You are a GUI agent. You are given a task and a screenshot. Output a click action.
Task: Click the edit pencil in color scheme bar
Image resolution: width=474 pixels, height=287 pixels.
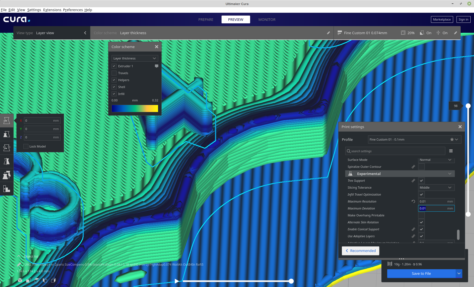[x=328, y=33]
